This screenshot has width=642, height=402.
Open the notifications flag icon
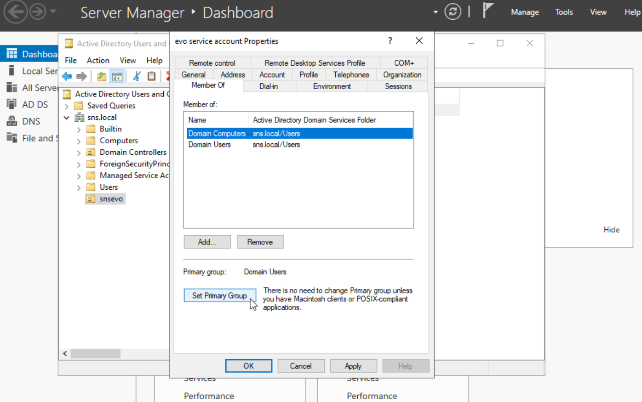488,10
